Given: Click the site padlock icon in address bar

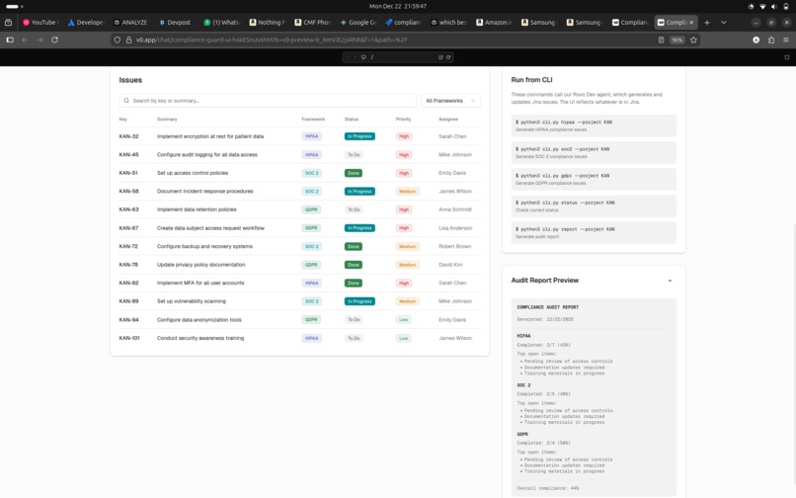Looking at the screenshot, I should tap(128, 40).
